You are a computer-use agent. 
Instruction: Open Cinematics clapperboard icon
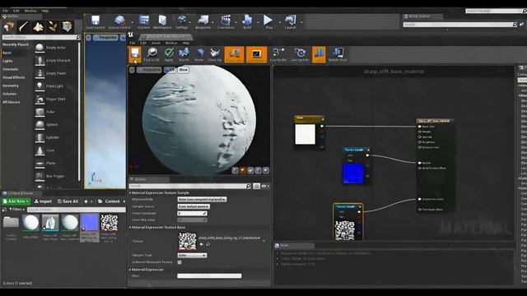point(226,22)
